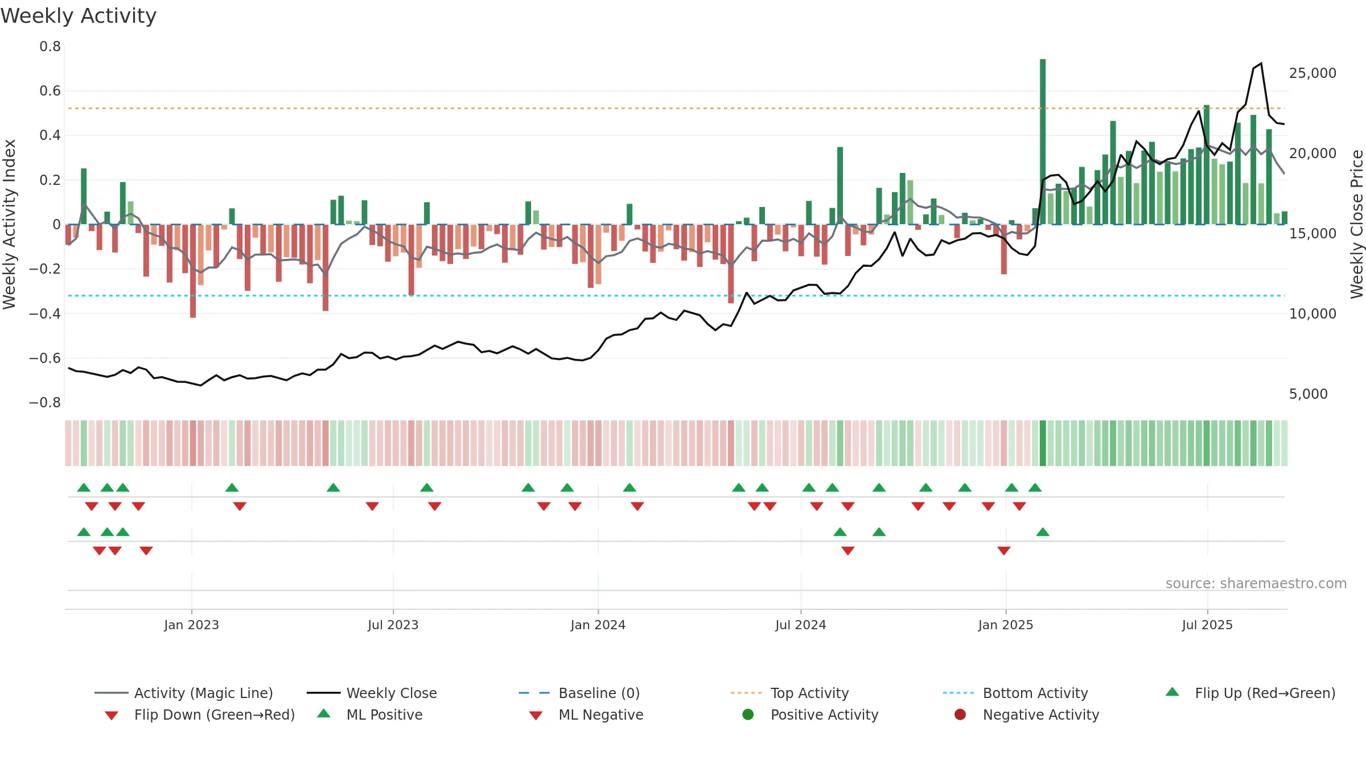
Task: Toggle Flip Down (Green→Red) legend entry
Action: tap(200, 715)
